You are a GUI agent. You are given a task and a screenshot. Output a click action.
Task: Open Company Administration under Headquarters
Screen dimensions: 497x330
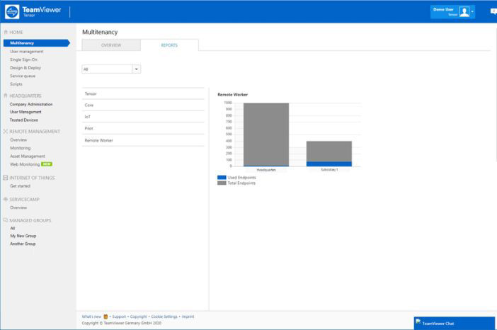click(x=31, y=104)
